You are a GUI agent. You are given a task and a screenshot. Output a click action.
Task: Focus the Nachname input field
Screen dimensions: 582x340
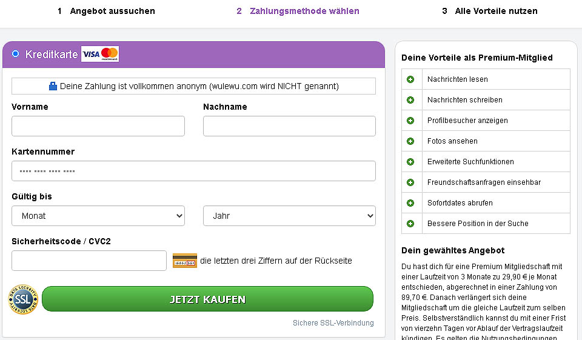pos(289,126)
